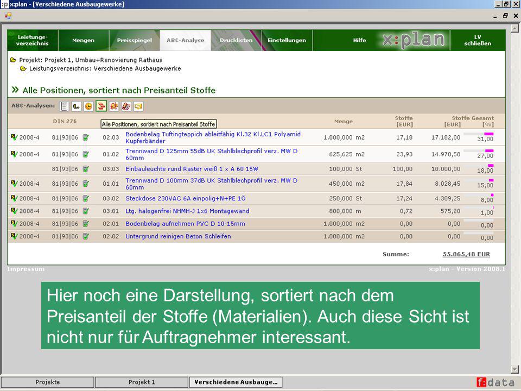Click the S-check status icon of row 01.01

tap(14, 183)
